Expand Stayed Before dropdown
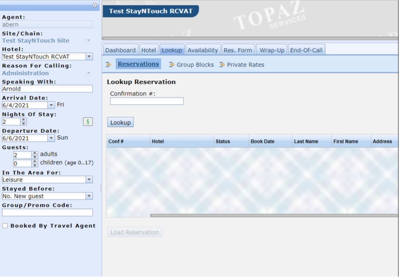399x277 pixels. click(89, 196)
